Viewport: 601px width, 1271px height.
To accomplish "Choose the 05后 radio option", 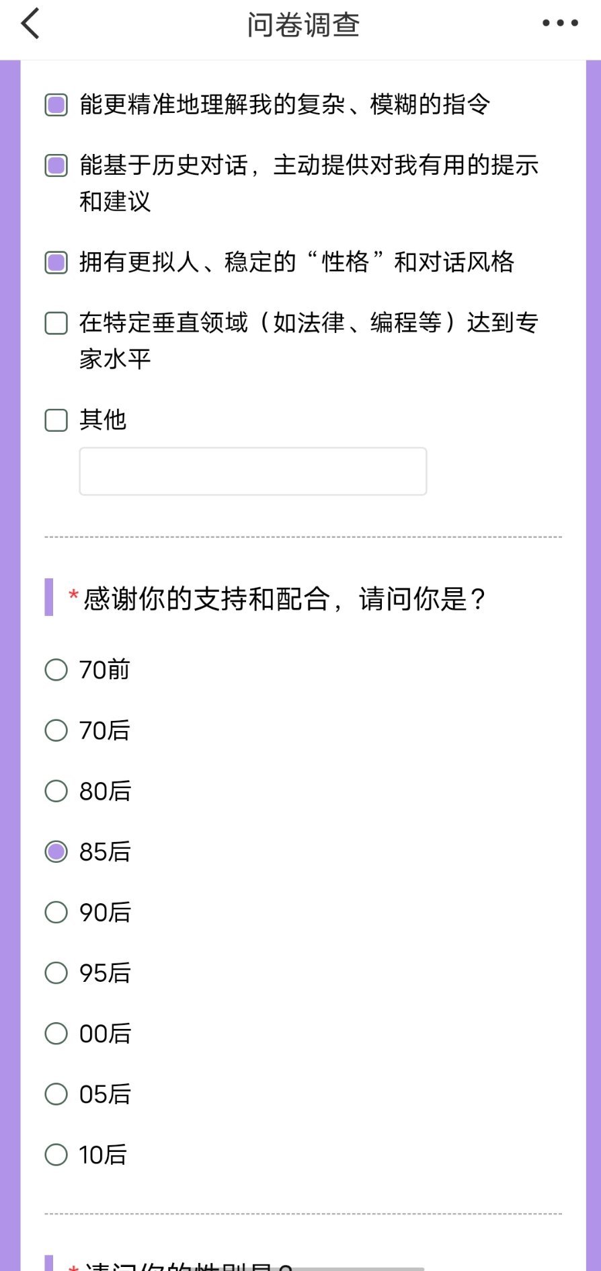I will coord(56,1094).
